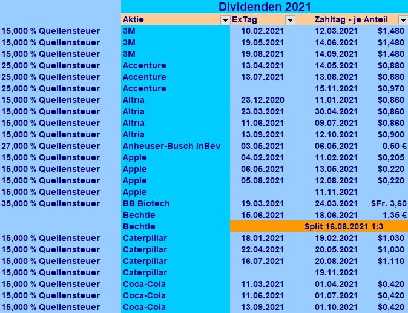Click the ExTag cell 23.12.2020
The height and width of the screenshot is (313, 408).
click(x=262, y=100)
